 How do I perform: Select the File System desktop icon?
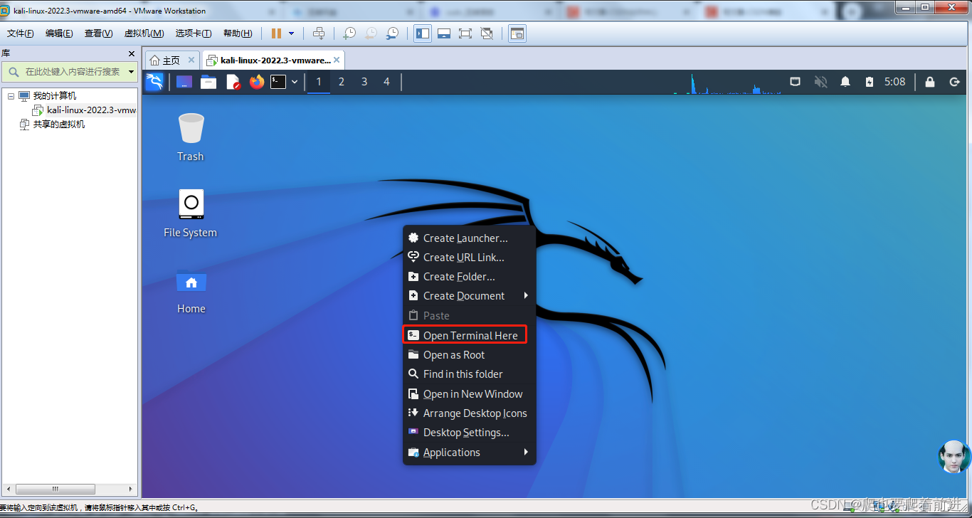click(x=190, y=213)
